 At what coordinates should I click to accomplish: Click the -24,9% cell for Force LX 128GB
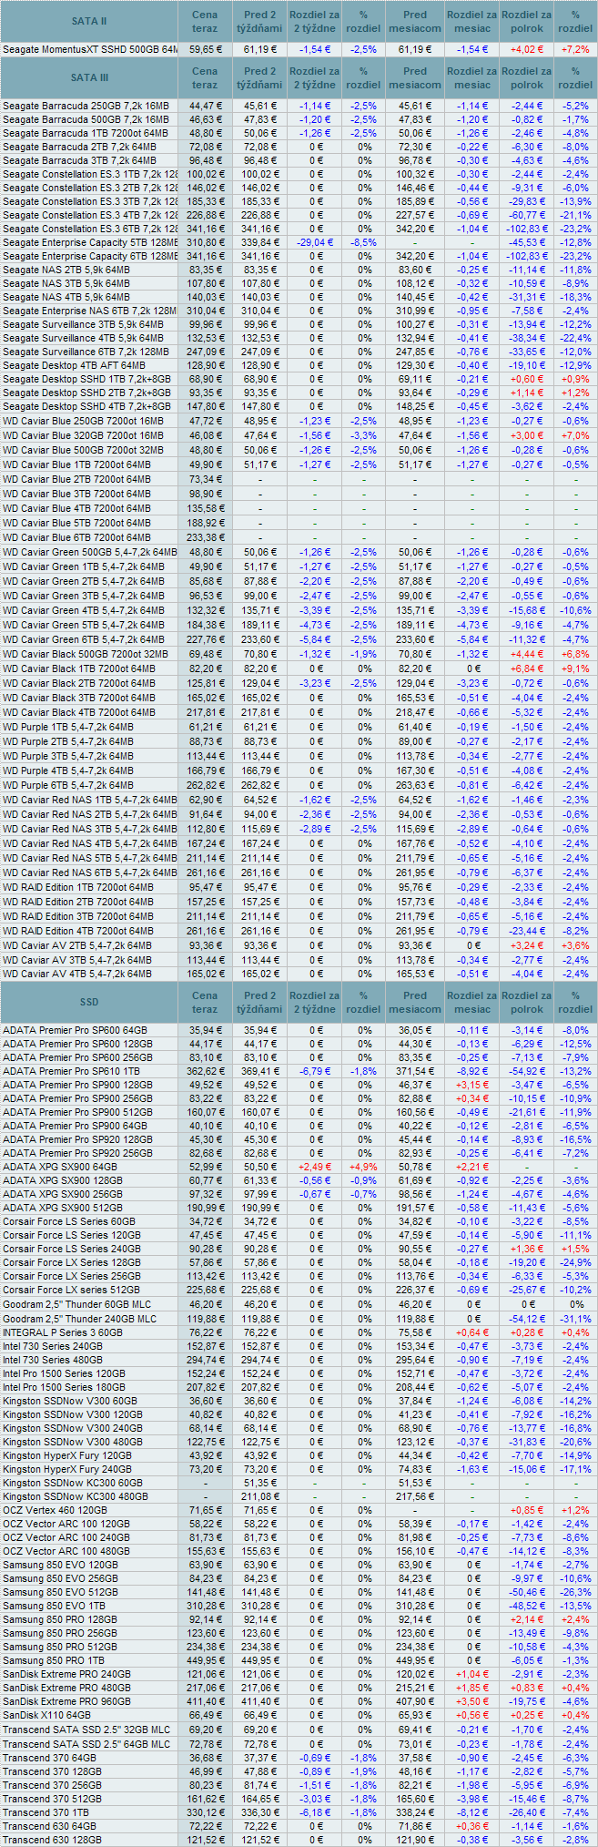click(x=575, y=1262)
